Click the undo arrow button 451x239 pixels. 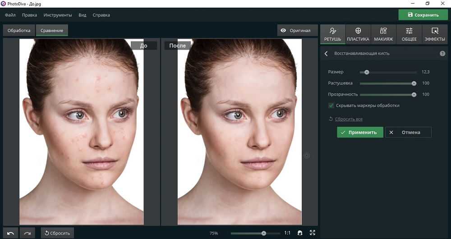[x=11, y=233]
